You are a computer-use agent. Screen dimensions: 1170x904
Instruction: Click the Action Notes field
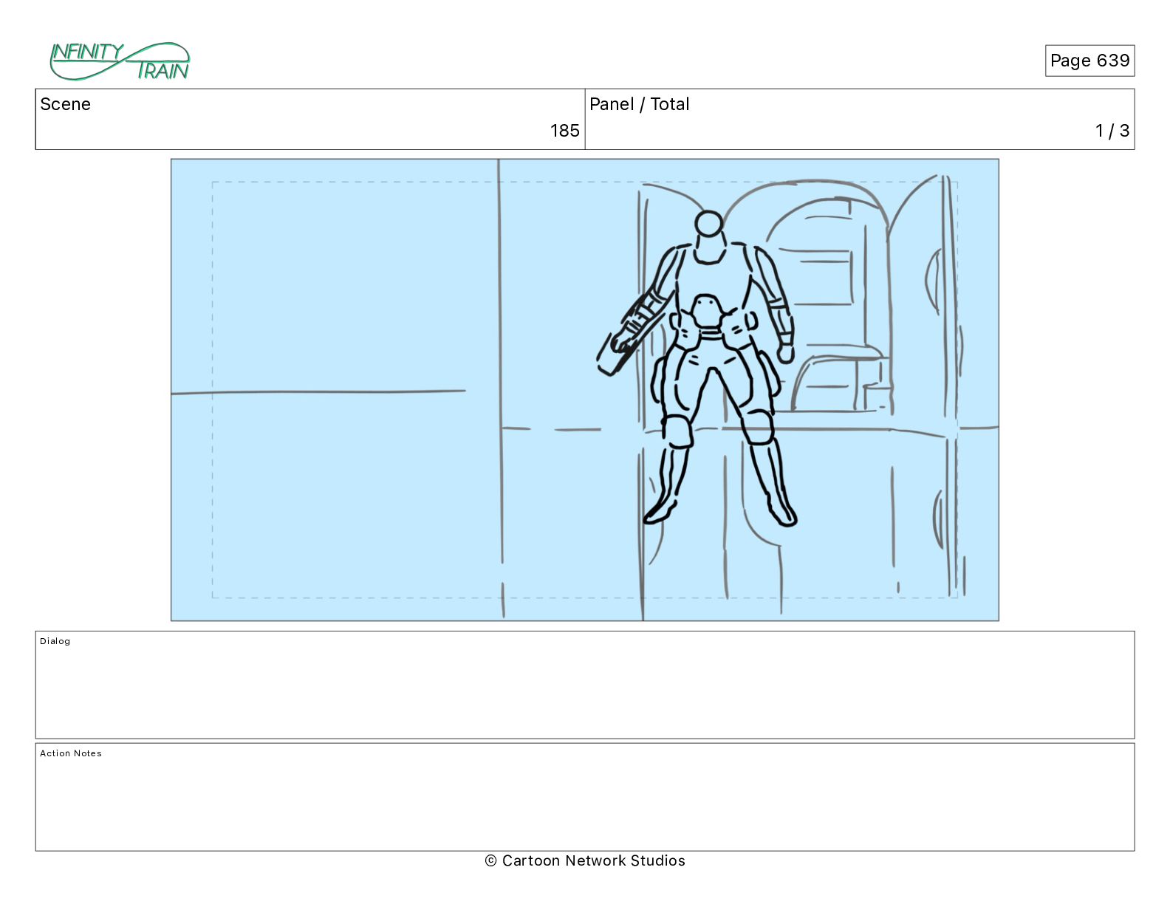click(585, 797)
